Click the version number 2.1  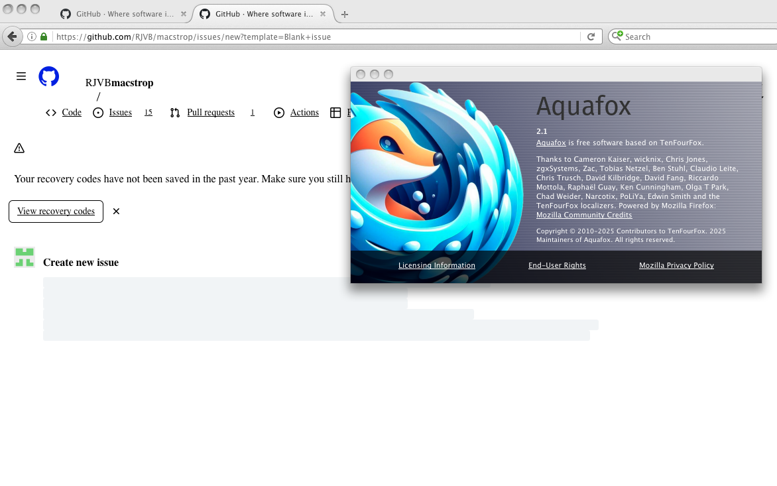tap(542, 131)
